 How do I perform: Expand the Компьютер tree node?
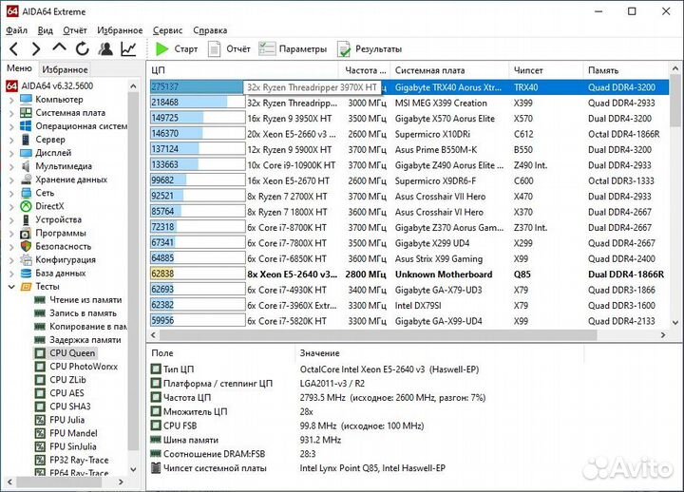11,100
